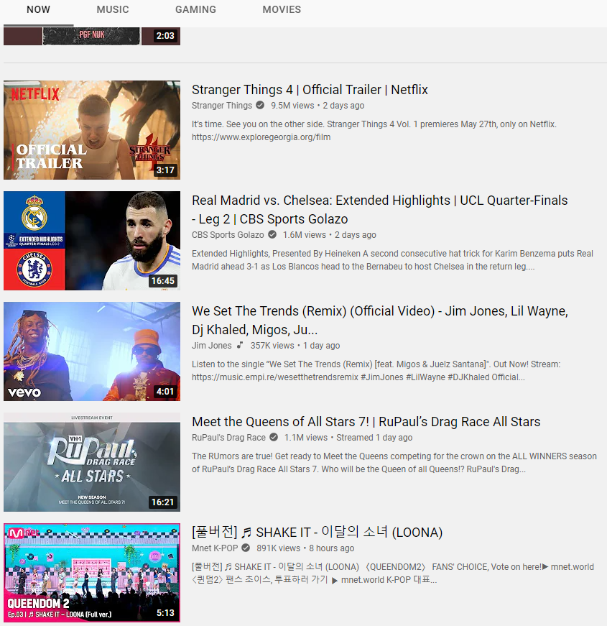Open the Music trending tab
The height and width of the screenshot is (626, 607).
(x=113, y=9)
